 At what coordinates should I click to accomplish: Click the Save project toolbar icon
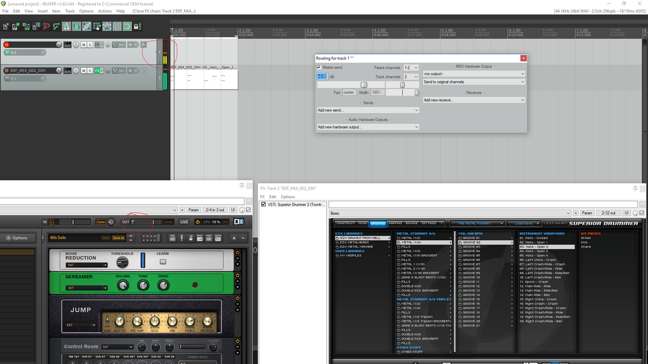pyautogui.click(x=25, y=26)
